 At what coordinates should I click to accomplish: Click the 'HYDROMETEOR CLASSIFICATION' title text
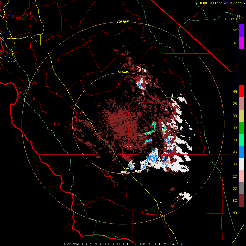tap(96, 244)
